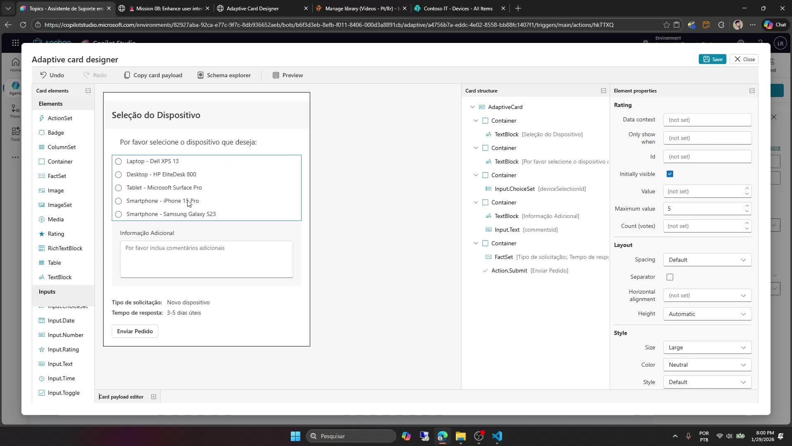Select the Image card element icon
The width and height of the screenshot is (792, 446).
click(42, 190)
